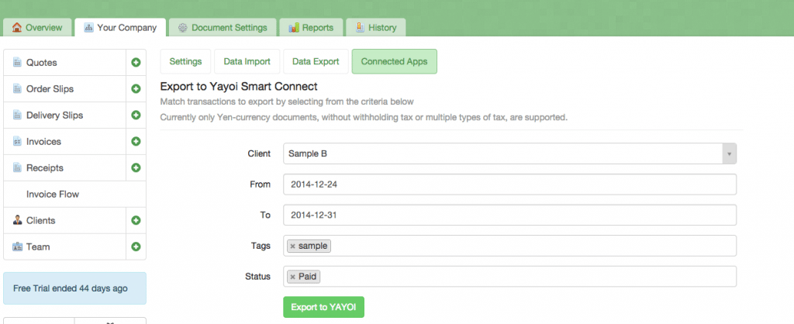Click the sample tag chip
The image size is (794, 324).
pyautogui.click(x=309, y=246)
